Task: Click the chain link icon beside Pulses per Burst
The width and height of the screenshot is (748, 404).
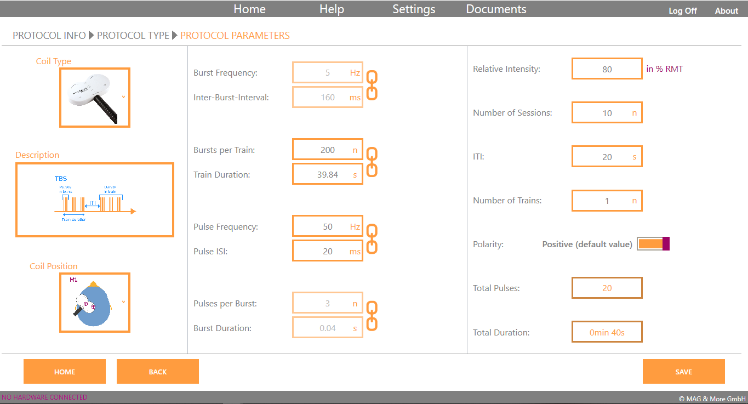Action: click(372, 315)
